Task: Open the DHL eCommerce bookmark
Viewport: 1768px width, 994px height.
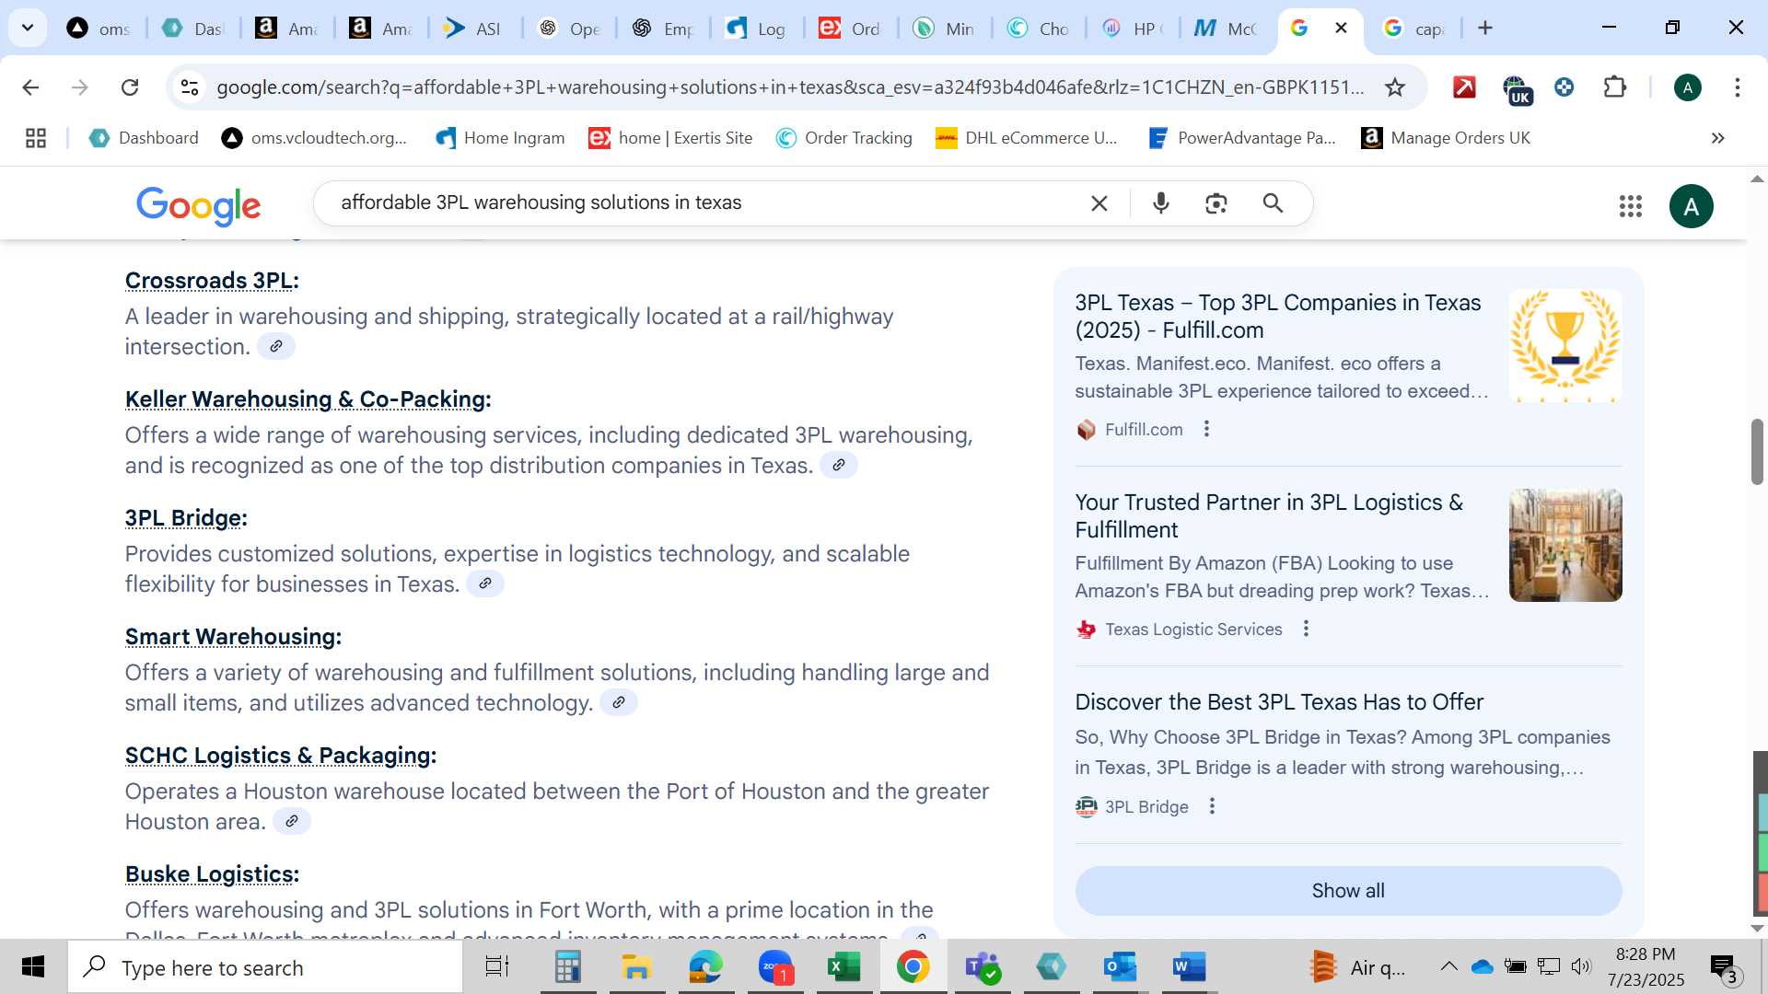Action: (x=1026, y=138)
